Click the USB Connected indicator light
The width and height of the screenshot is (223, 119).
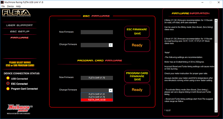(8, 78)
